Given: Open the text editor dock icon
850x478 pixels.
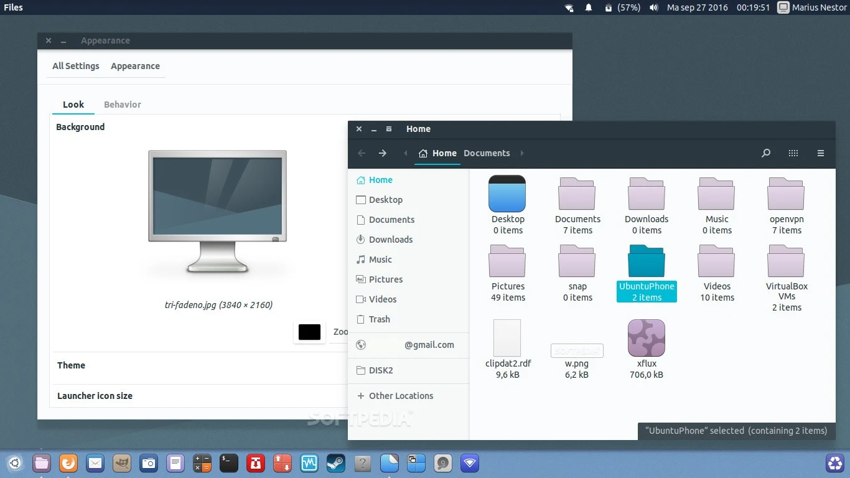Looking at the screenshot, I should 175,463.
